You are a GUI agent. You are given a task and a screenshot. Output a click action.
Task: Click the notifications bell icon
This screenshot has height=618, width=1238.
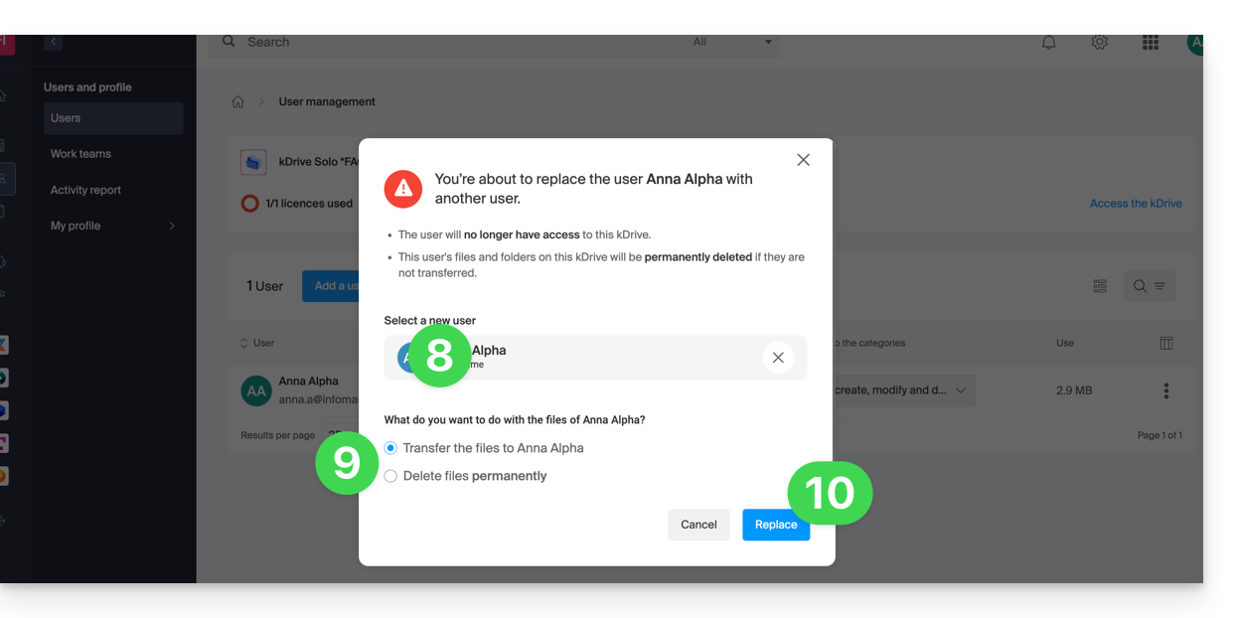1048,43
